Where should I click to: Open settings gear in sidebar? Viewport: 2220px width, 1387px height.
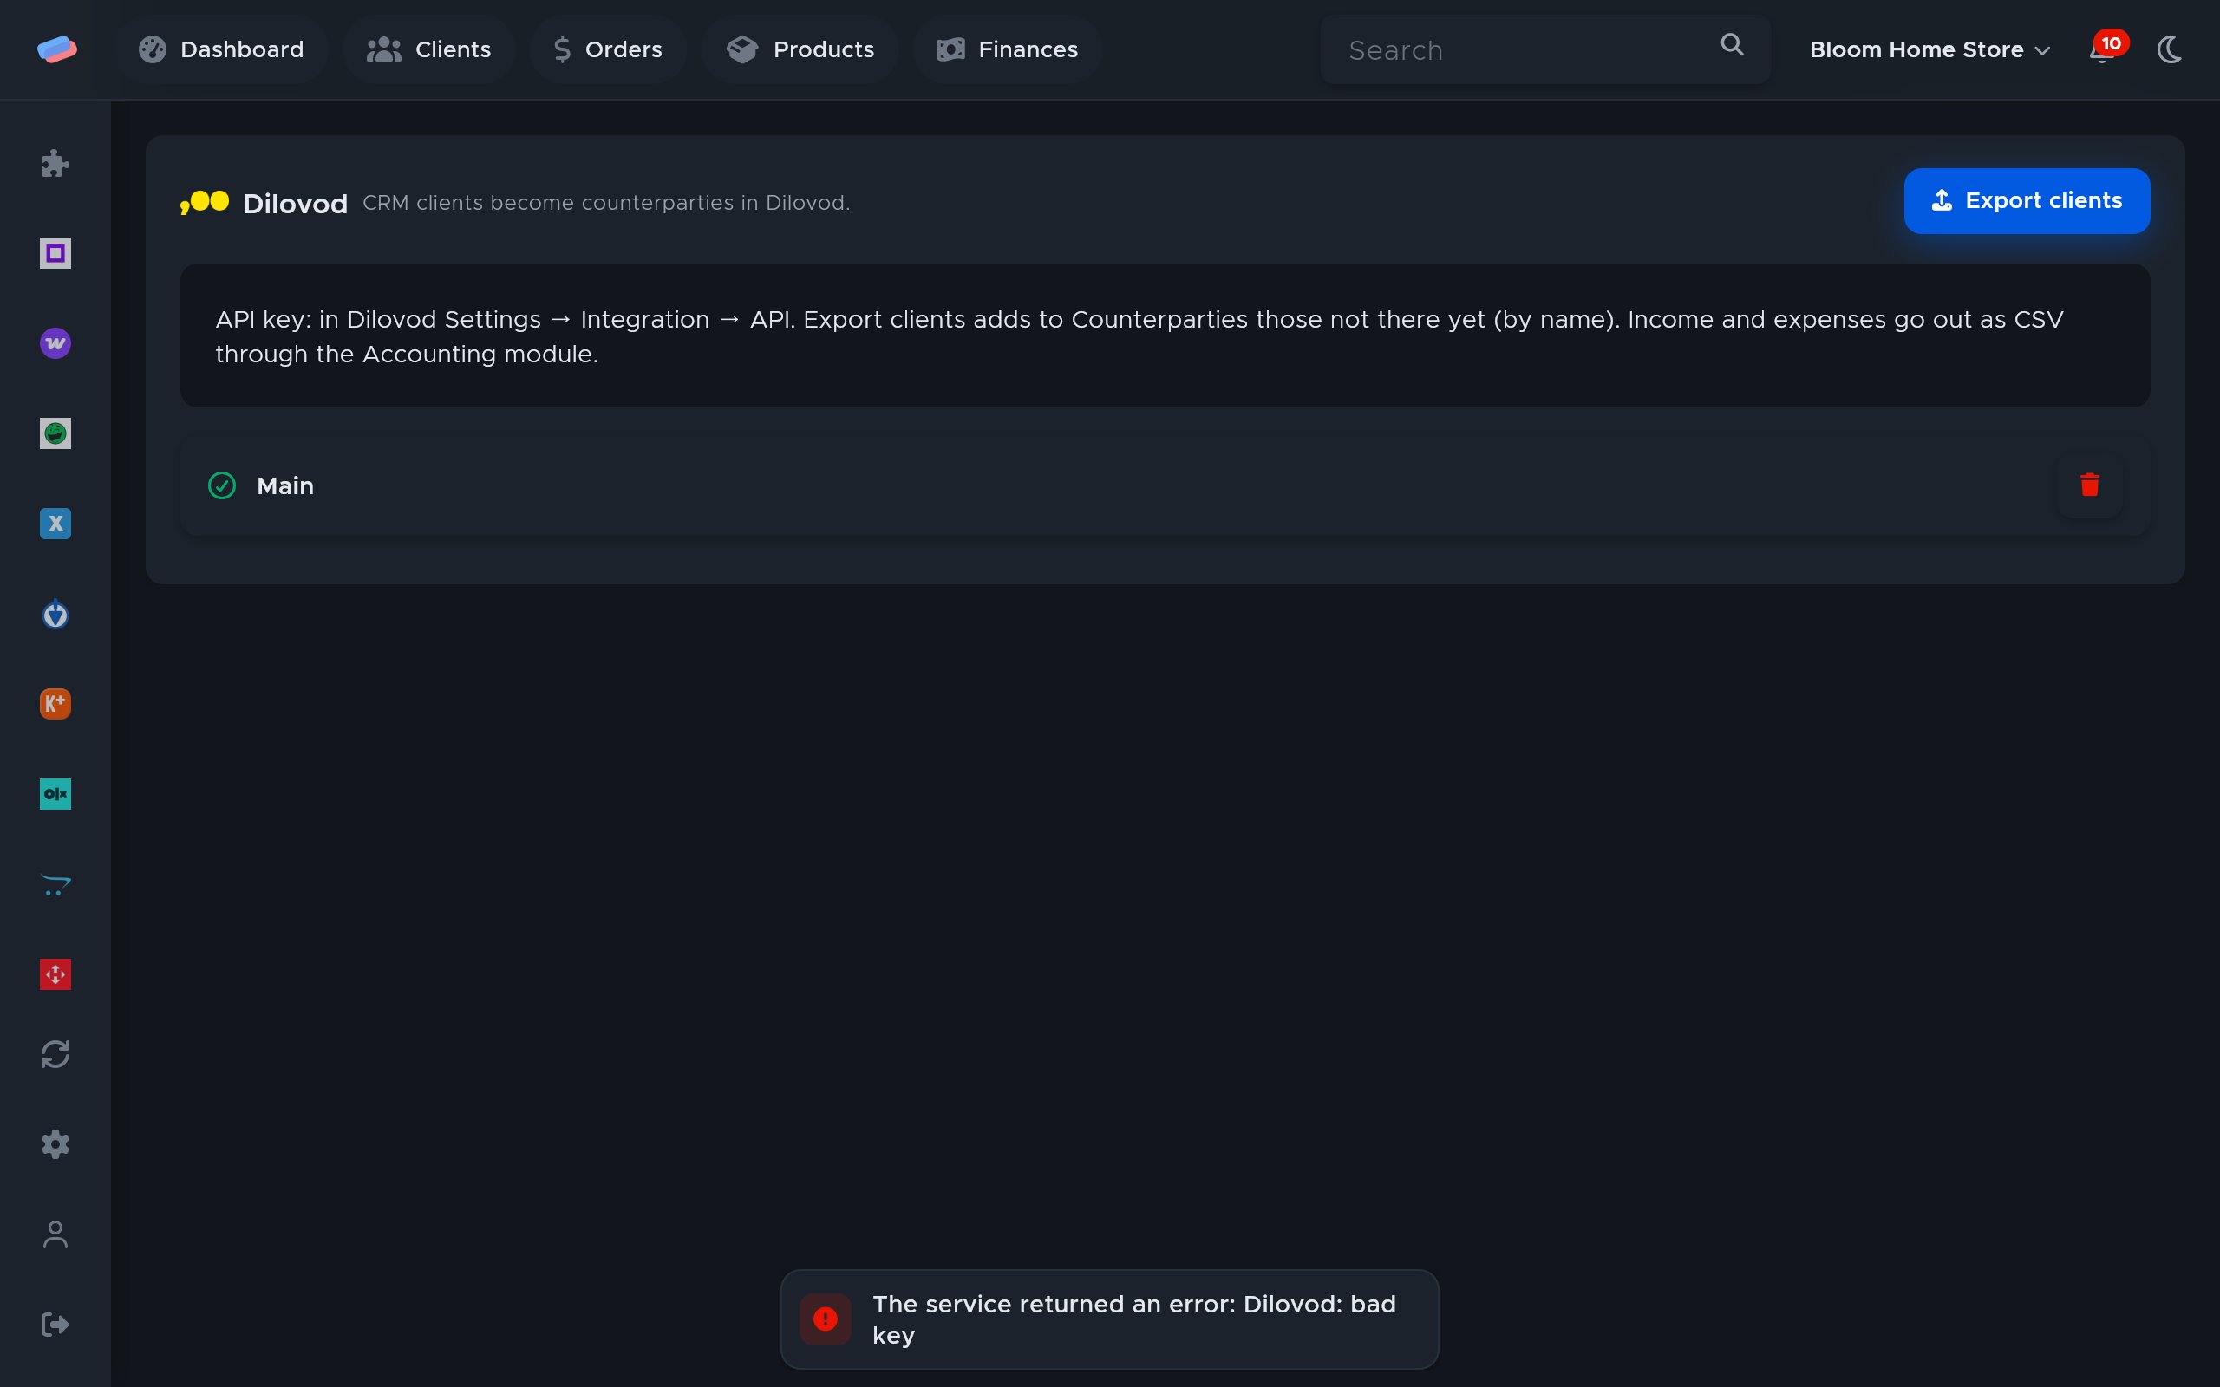pyautogui.click(x=55, y=1144)
